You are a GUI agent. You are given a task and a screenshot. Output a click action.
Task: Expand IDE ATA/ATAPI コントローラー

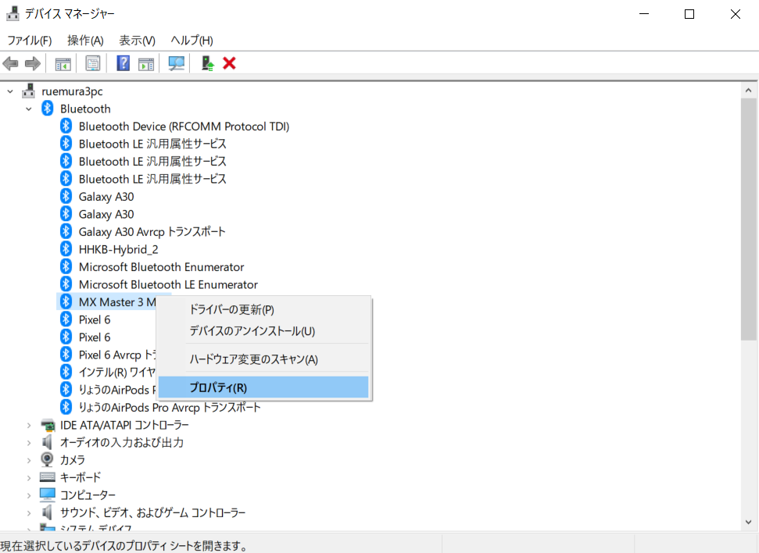[29, 425]
